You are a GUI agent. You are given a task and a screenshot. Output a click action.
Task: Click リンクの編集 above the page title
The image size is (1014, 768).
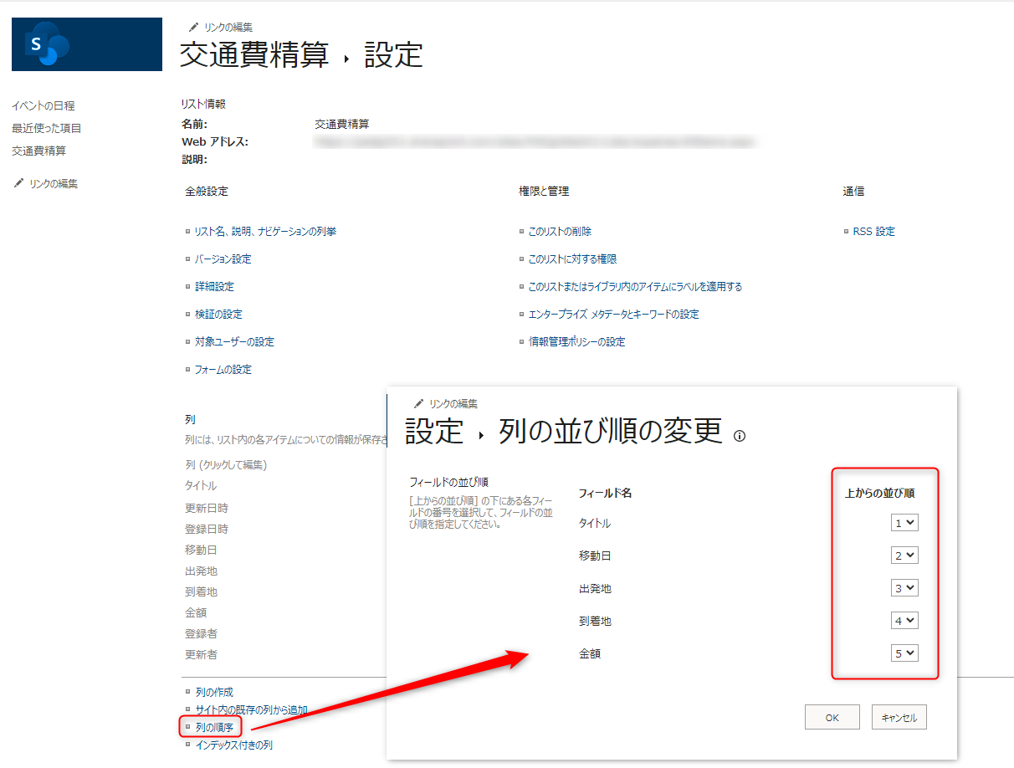[228, 28]
